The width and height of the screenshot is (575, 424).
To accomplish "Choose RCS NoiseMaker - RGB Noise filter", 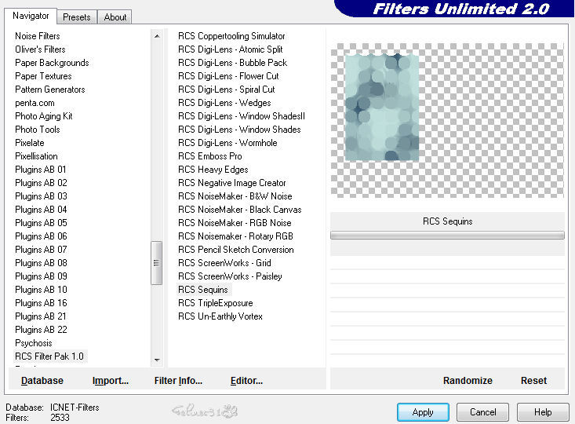I will coord(235,223).
